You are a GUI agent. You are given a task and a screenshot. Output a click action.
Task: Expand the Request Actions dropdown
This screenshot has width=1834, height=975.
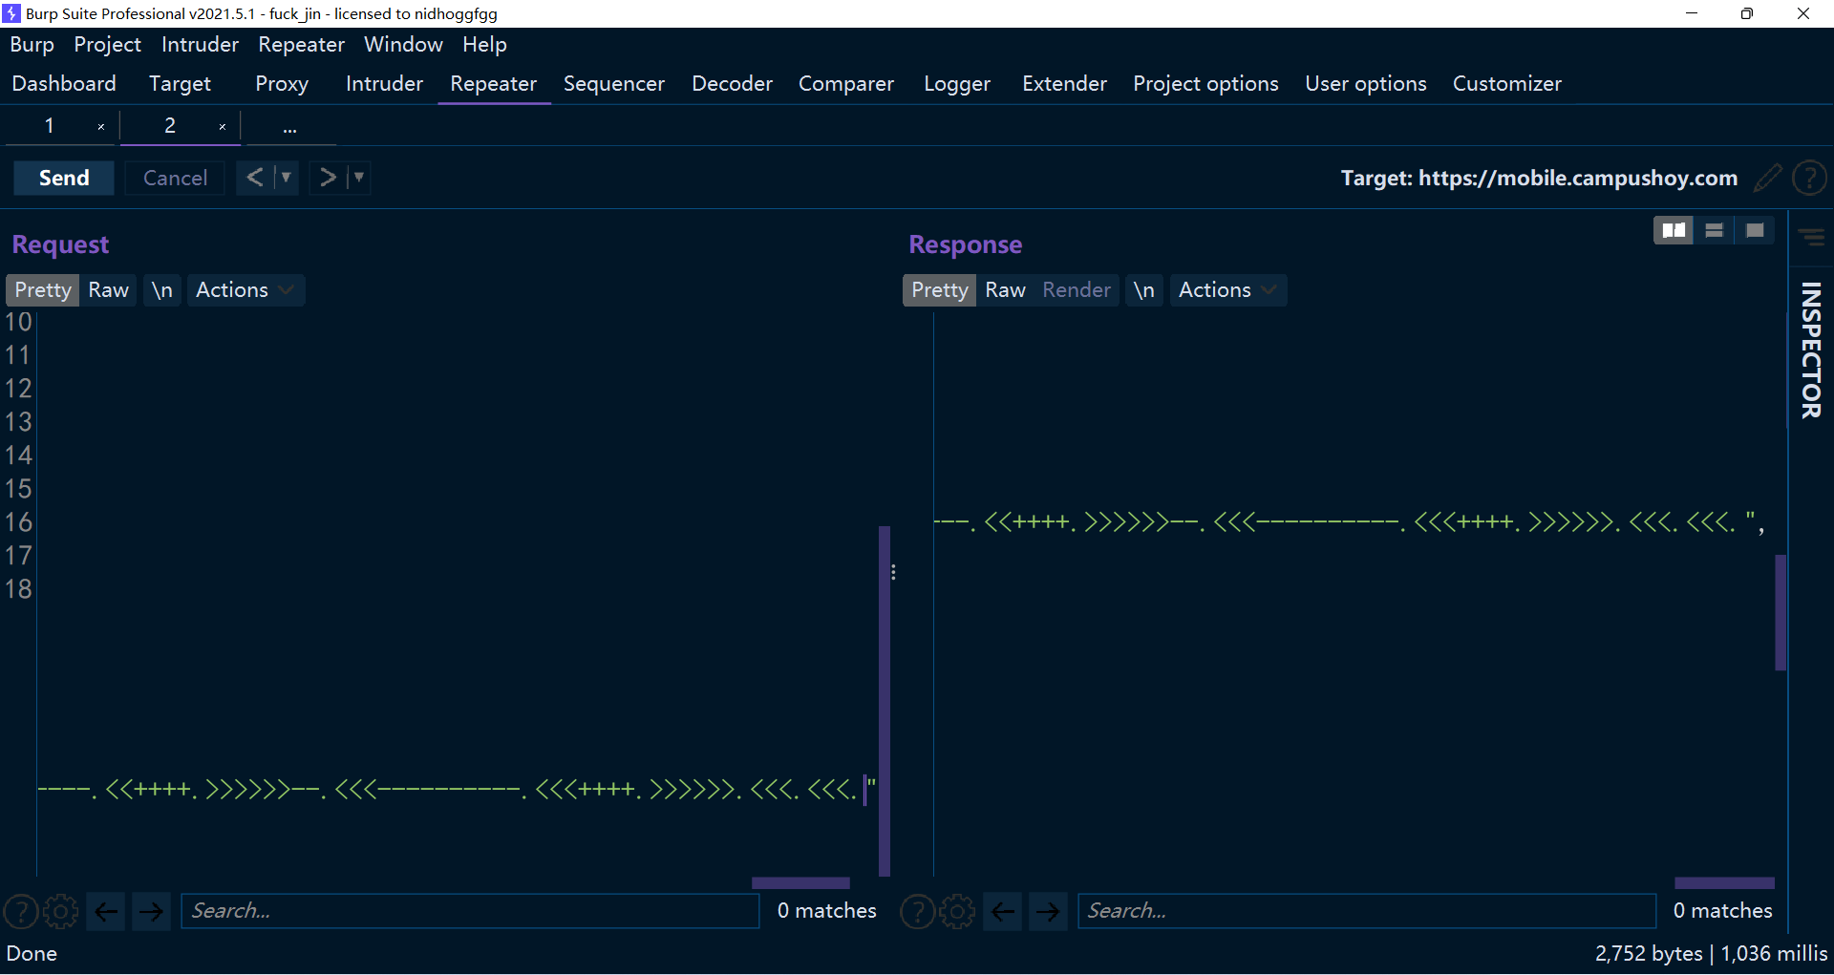(245, 290)
